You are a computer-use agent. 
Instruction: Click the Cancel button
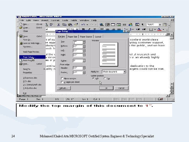(x=121, y=88)
